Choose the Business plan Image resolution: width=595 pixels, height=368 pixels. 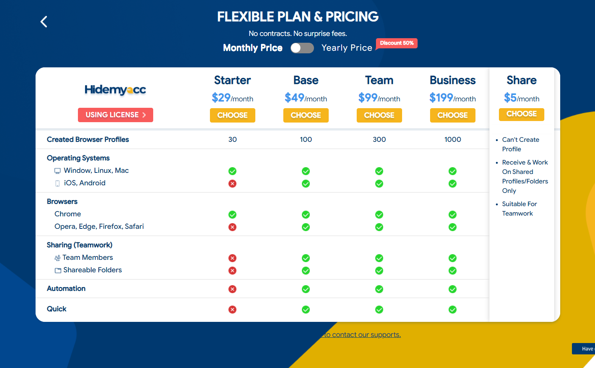tap(452, 115)
